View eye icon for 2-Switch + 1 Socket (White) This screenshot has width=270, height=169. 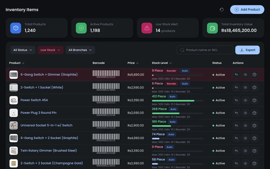click(x=245, y=88)
